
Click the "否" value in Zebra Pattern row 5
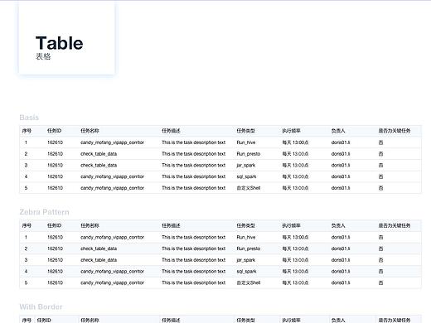point(380,282)
